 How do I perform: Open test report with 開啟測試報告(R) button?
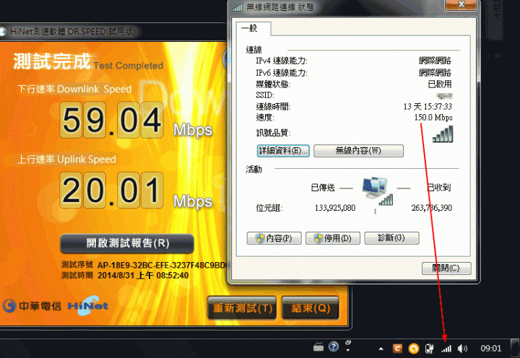coord(127,243)
